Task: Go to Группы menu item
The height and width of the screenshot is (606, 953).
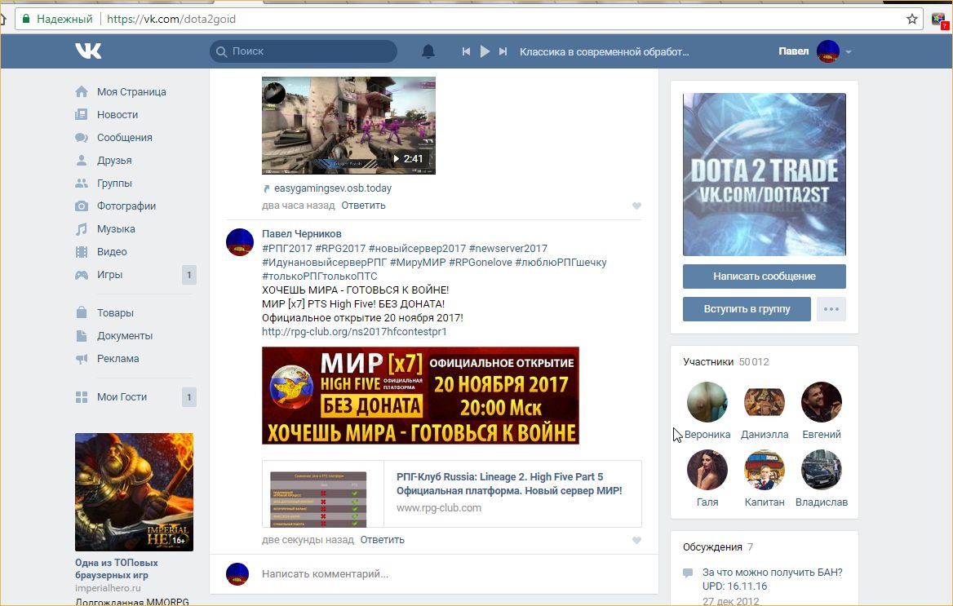Action: click(x=114, y=184)
